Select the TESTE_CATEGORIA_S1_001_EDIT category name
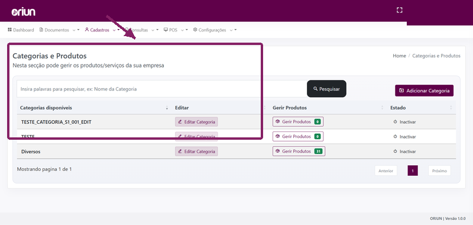473x225 pixels. [56, 122]
